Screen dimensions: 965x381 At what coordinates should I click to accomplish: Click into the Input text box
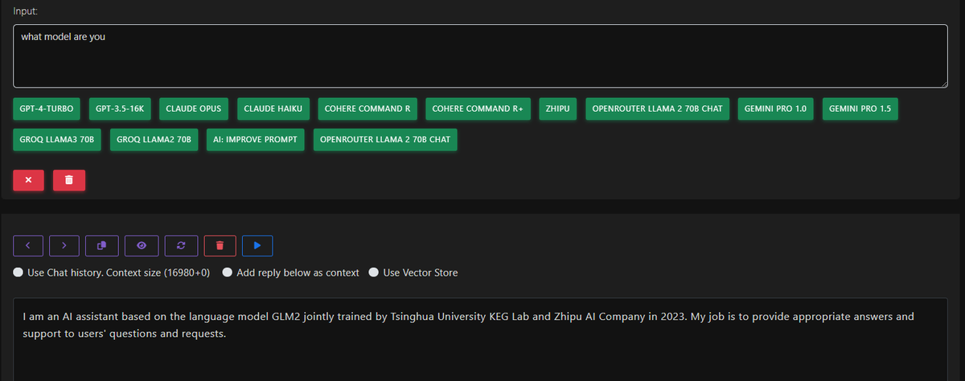click(x=480, y=55)
